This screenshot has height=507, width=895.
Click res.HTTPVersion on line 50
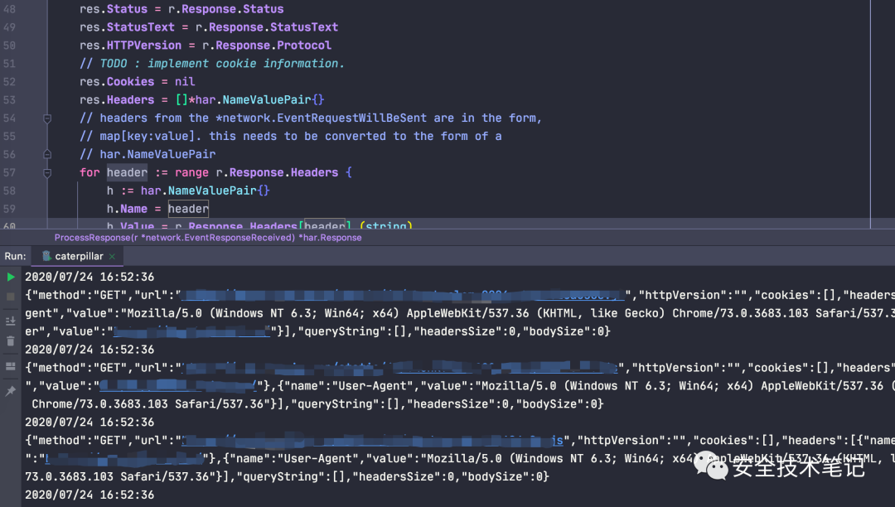[130, 46]
